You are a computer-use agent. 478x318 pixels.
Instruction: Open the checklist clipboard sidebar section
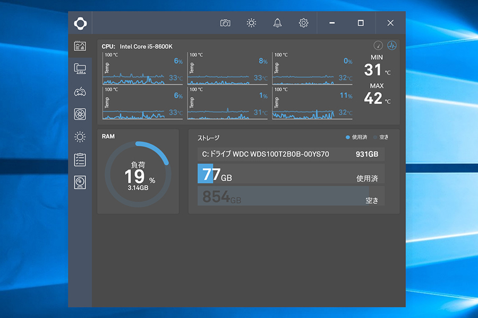click(x=80, y=160)
